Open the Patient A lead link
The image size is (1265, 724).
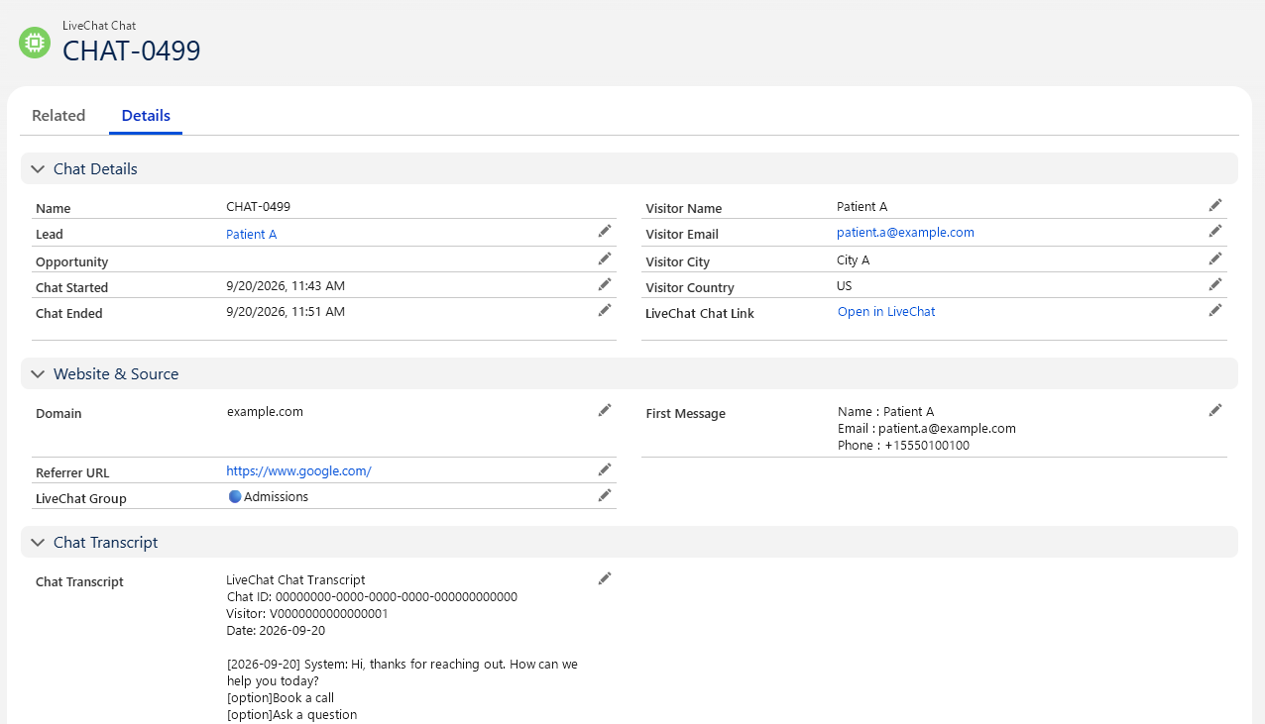click(x=252, y=235)
